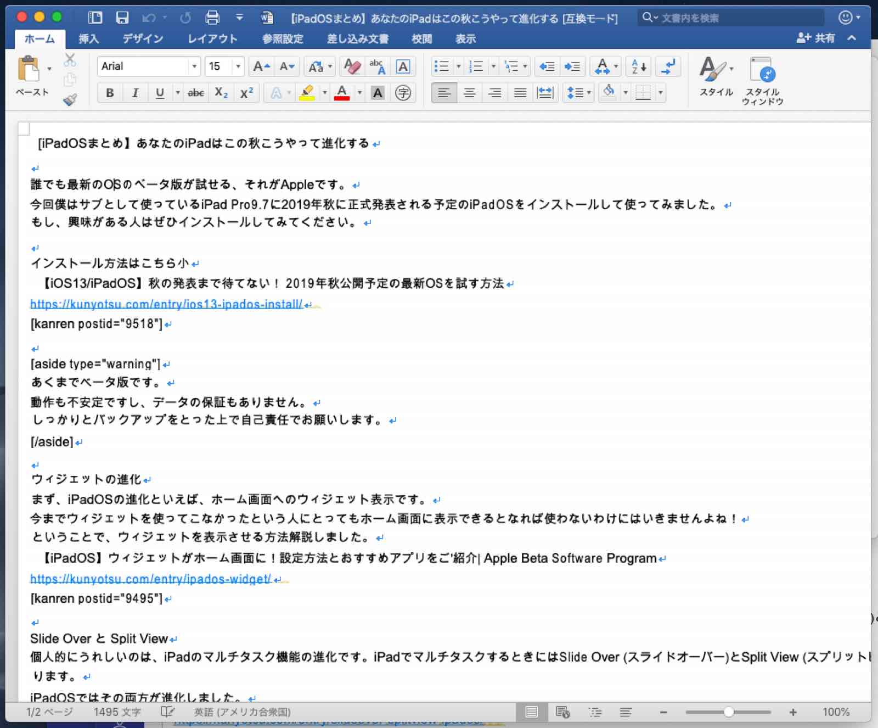Image resolution: width=878 pixels, height=728 pixels.
Task: Select align left paragraph
Action: point(444,93)
